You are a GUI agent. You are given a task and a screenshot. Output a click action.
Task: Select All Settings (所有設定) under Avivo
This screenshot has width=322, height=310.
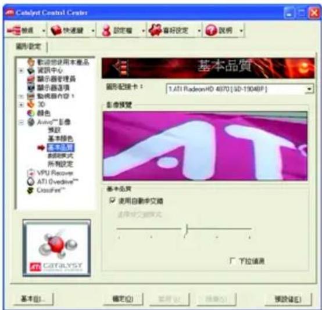60,164
